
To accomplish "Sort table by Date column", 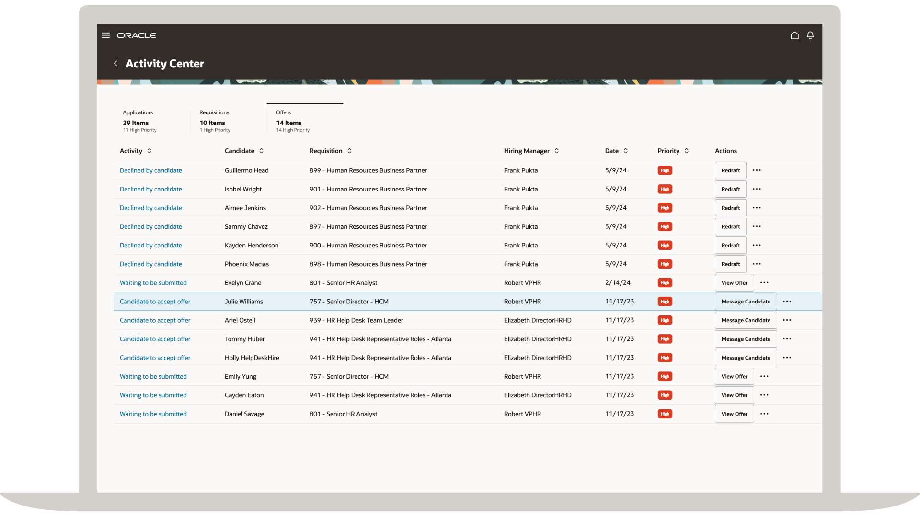I will 626,151.
